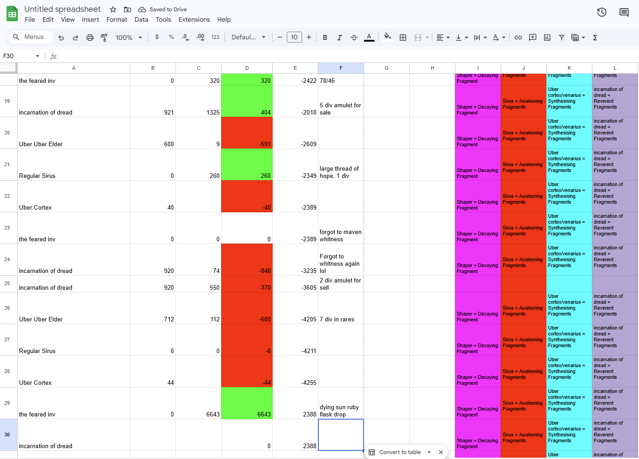This screenshot has height=459, width=639.
Task: Expand the merge cells options arrow
Action: [427, 38]
